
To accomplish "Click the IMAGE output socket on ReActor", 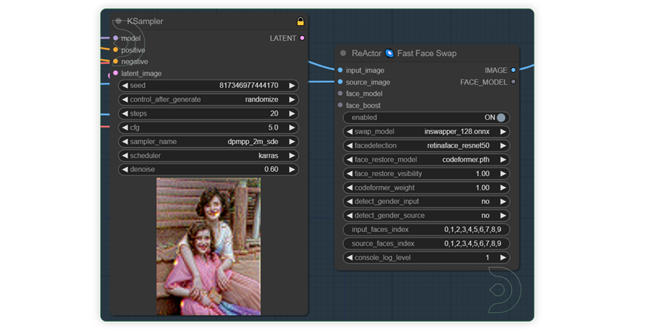I will pos(513,70).
